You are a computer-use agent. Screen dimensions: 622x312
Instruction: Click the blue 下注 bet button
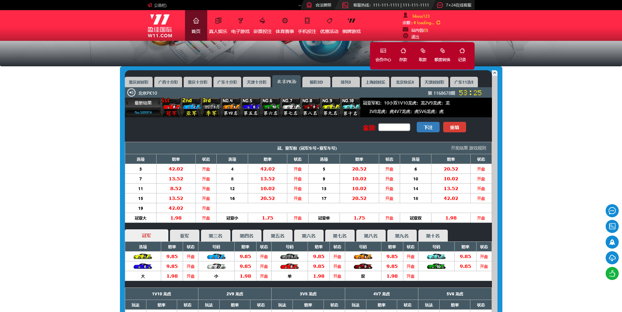tap(428, 127)
